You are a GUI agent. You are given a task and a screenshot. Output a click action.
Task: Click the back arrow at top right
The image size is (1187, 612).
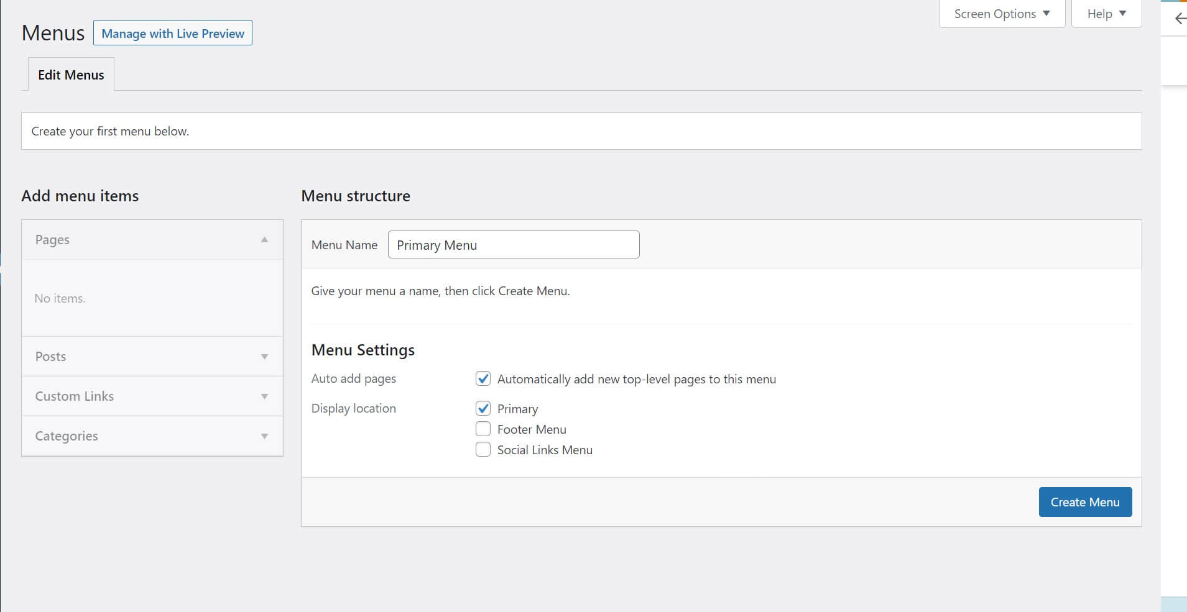coord(1179,19)
